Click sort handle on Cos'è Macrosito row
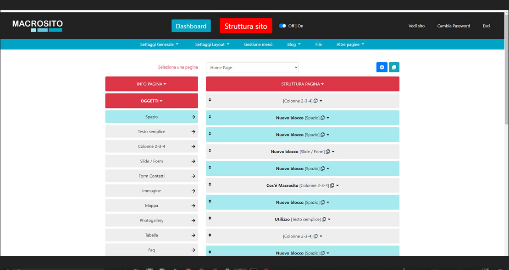This screenshot has height=270, width=509. tap(210, 184)
